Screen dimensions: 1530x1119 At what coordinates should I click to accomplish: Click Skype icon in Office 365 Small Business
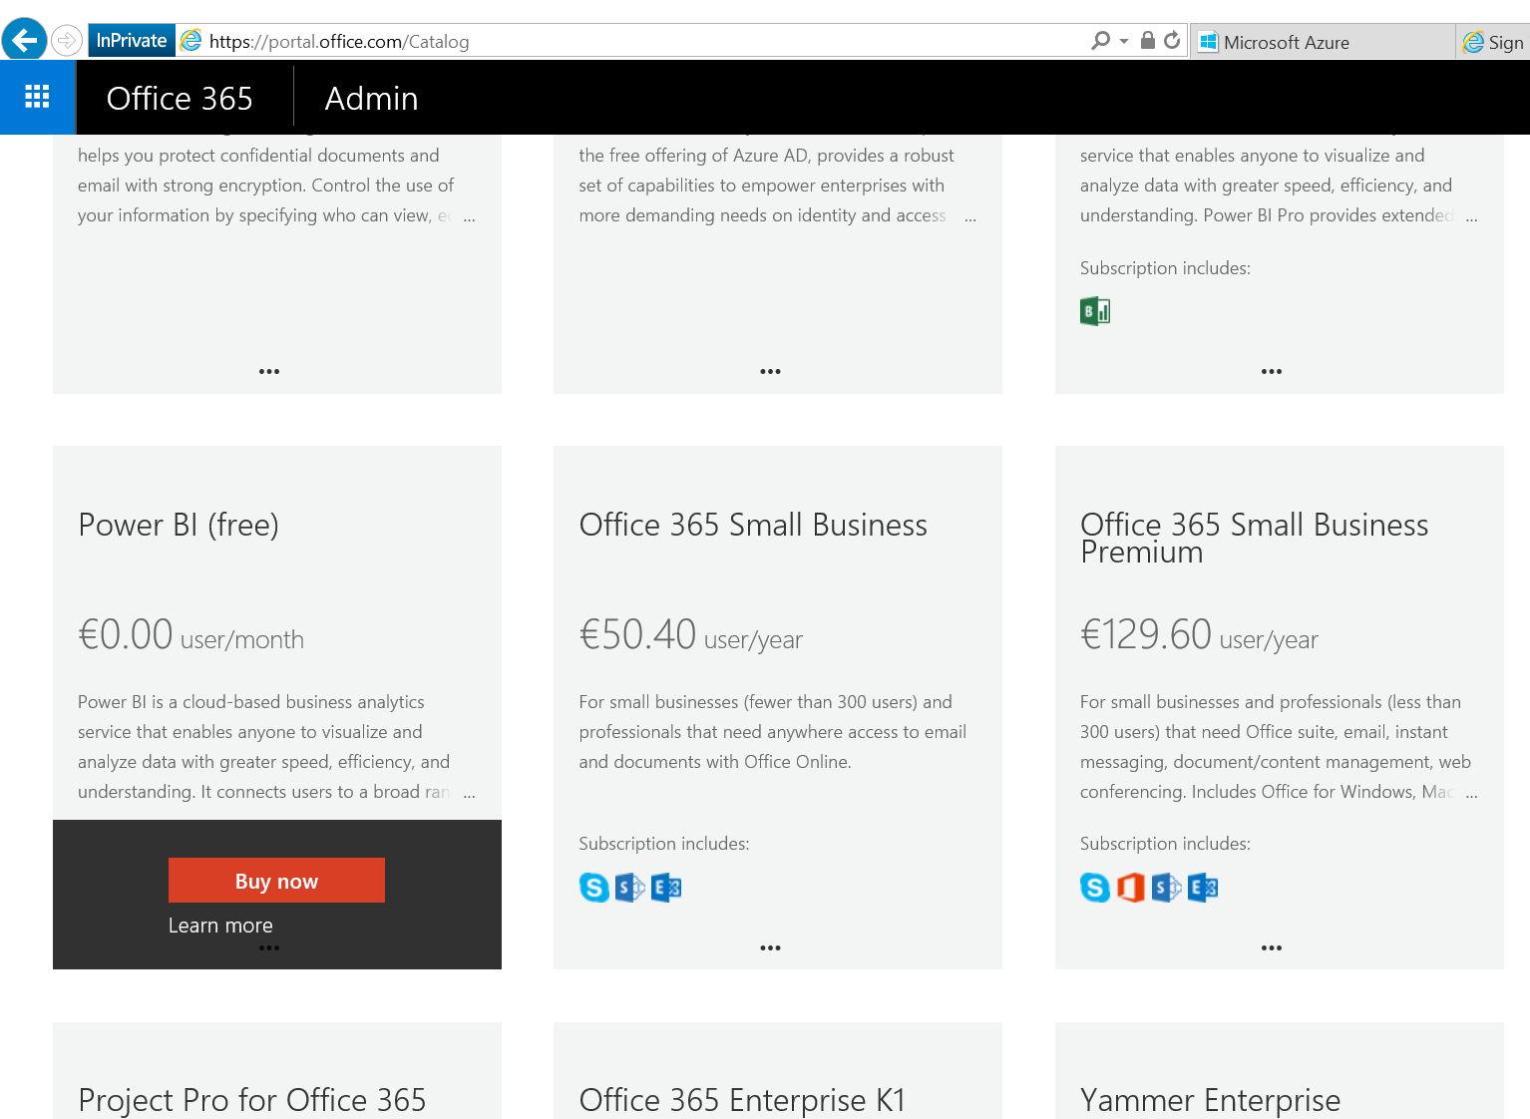point(594,887)
